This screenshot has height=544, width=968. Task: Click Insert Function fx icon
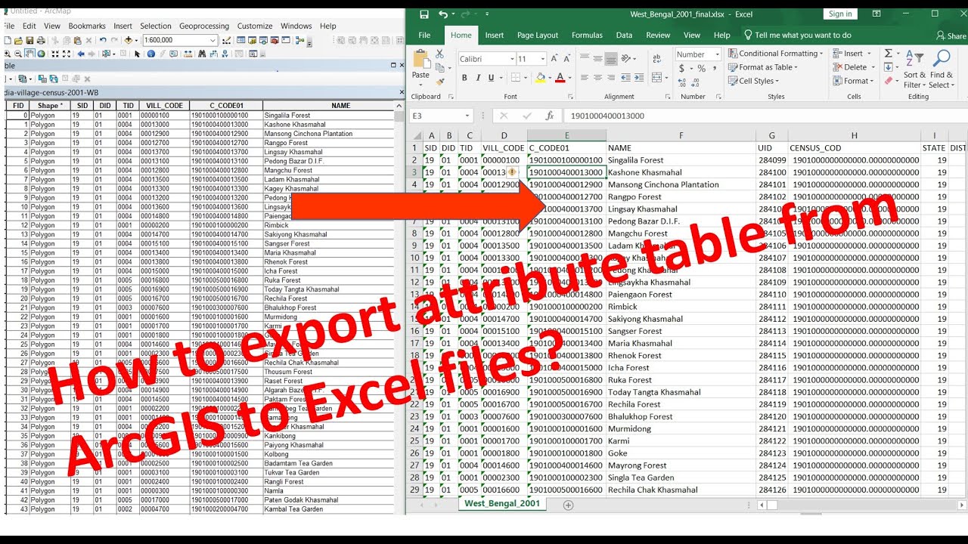coord(550,116)
